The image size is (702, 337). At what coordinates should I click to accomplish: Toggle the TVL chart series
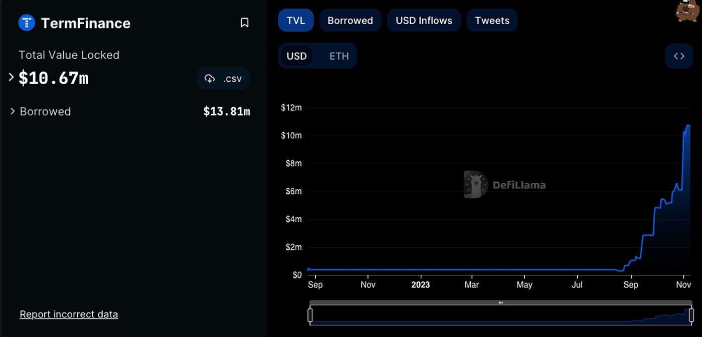(x=296, y=21)
